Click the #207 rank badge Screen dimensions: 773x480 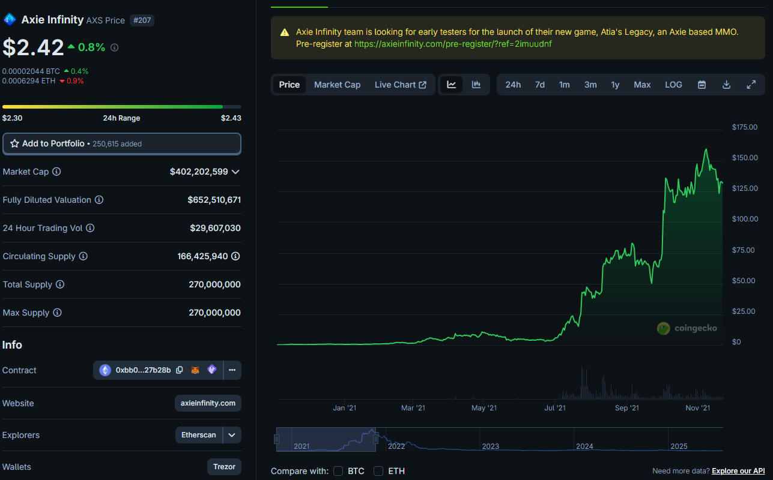click(x=142, y=20)
